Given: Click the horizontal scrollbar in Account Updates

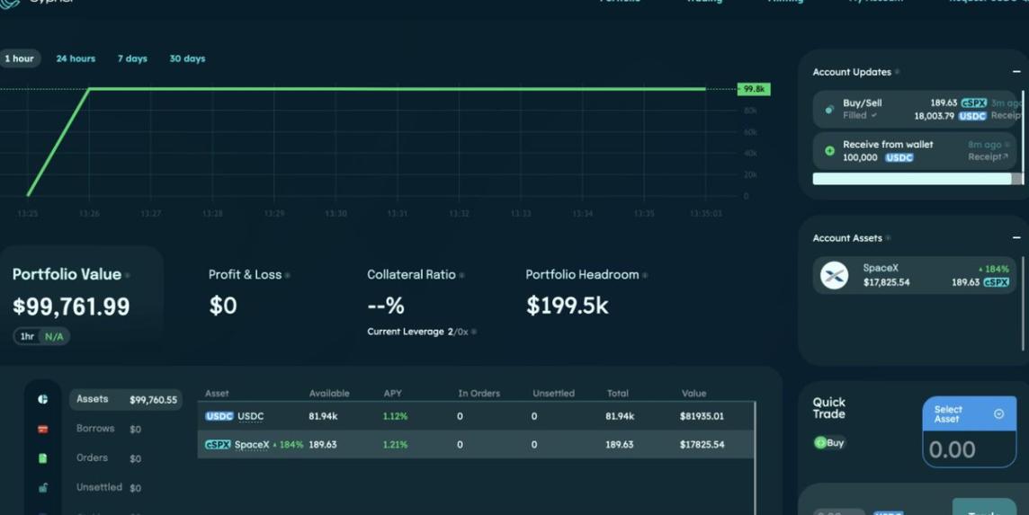Looking at the screenshot, I should 912,179.
